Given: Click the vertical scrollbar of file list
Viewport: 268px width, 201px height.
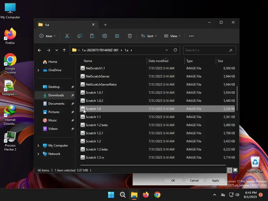Looking at the screenshot, I should (x=237, y=99).
